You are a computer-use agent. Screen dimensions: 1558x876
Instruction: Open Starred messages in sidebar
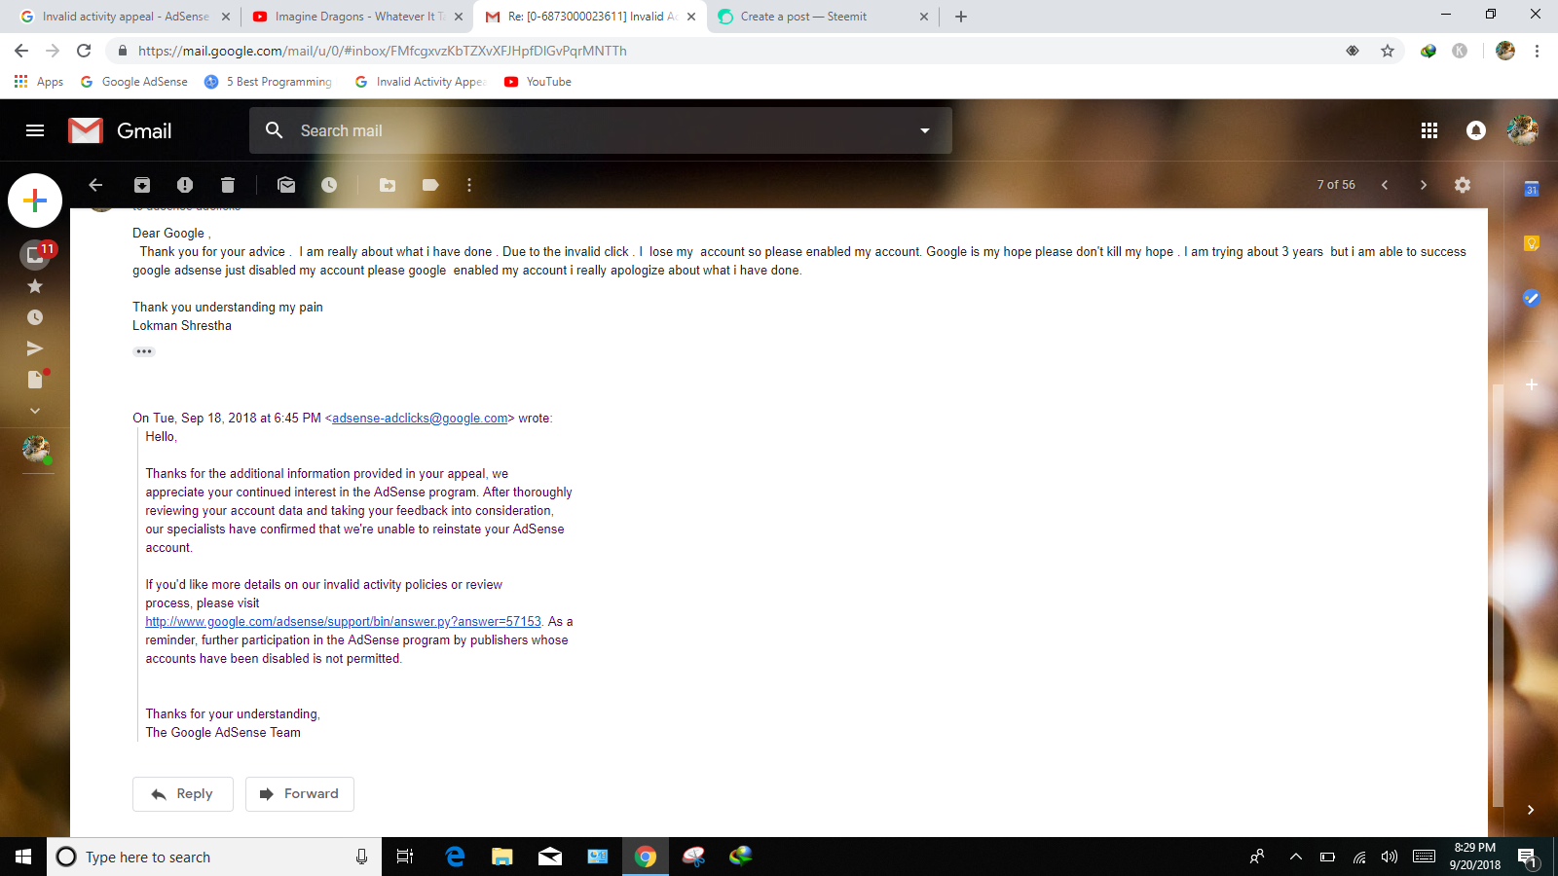(35, 286)
